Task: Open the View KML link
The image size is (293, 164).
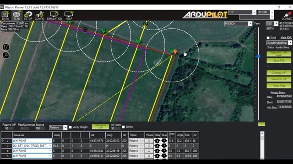Action: [286, 37]
